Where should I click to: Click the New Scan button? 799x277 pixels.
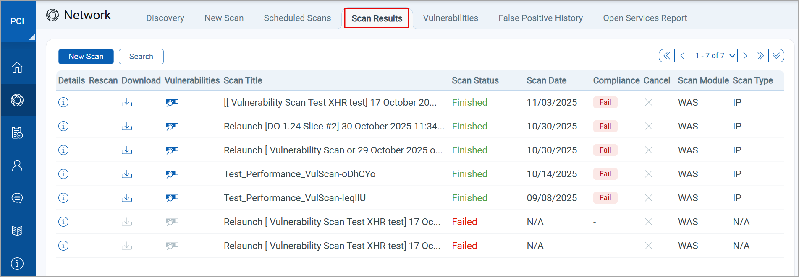coord(86,56)
